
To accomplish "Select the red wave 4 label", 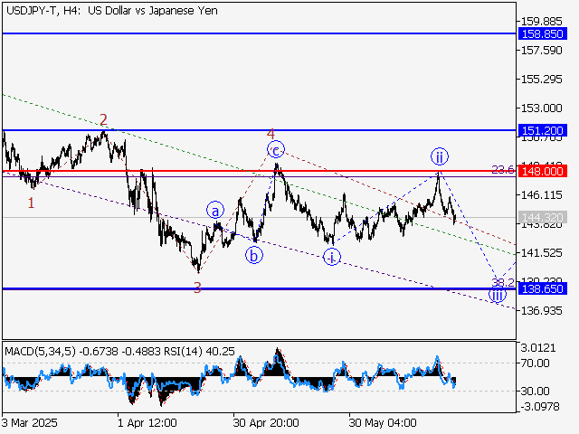I will point(270,135).
